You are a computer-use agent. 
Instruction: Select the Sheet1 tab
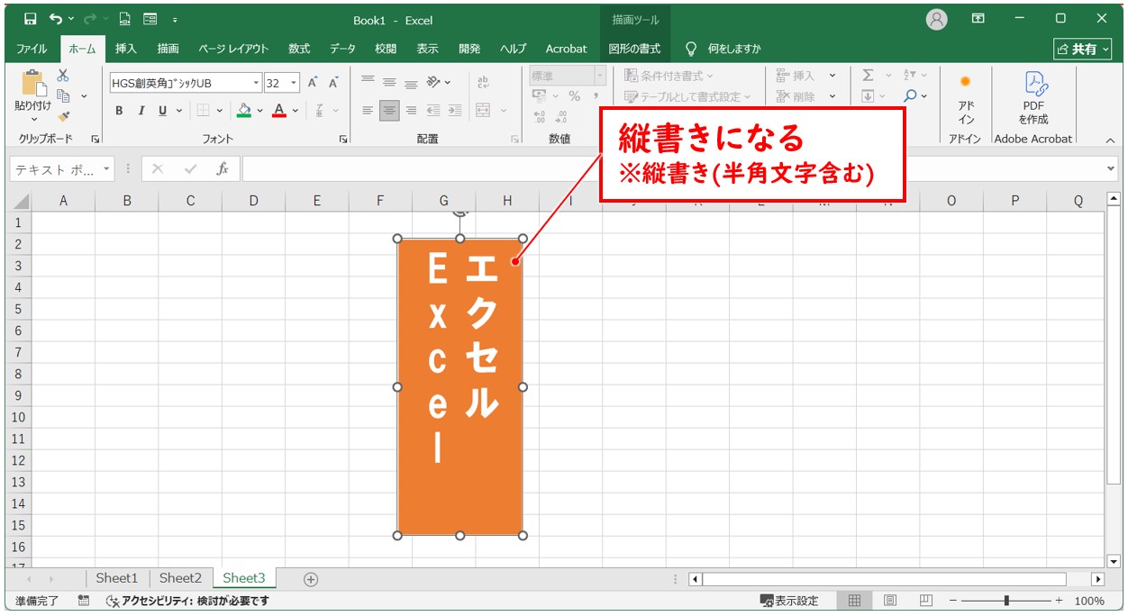pos(117,578)
